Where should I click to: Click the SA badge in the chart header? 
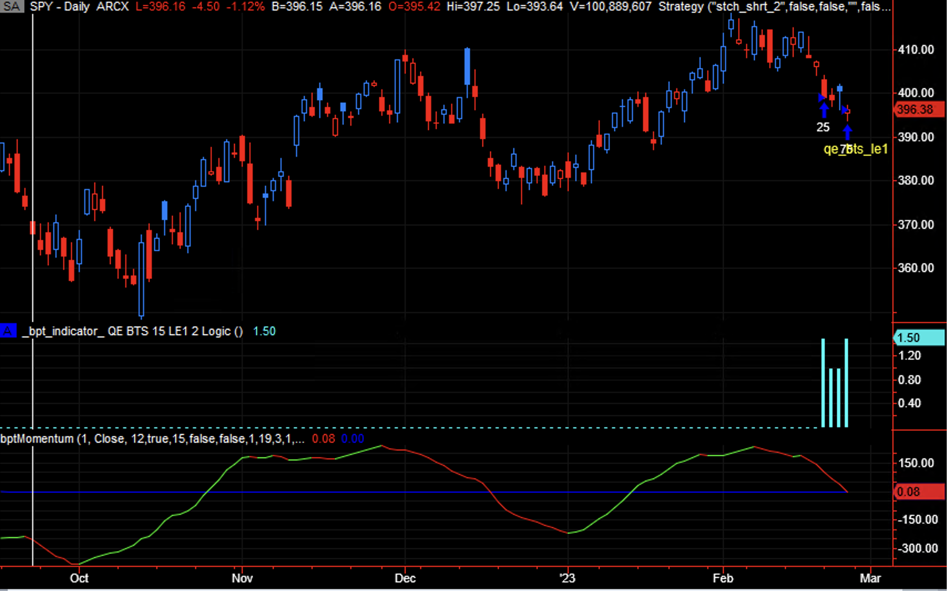(12, 7)
